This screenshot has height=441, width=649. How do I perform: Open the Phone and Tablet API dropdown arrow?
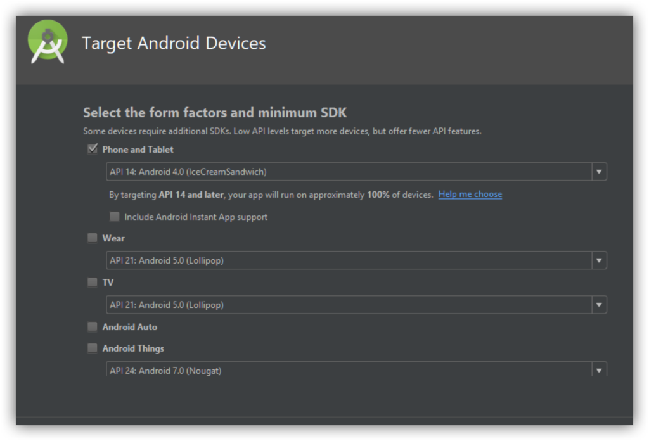(x=599, y=172)
